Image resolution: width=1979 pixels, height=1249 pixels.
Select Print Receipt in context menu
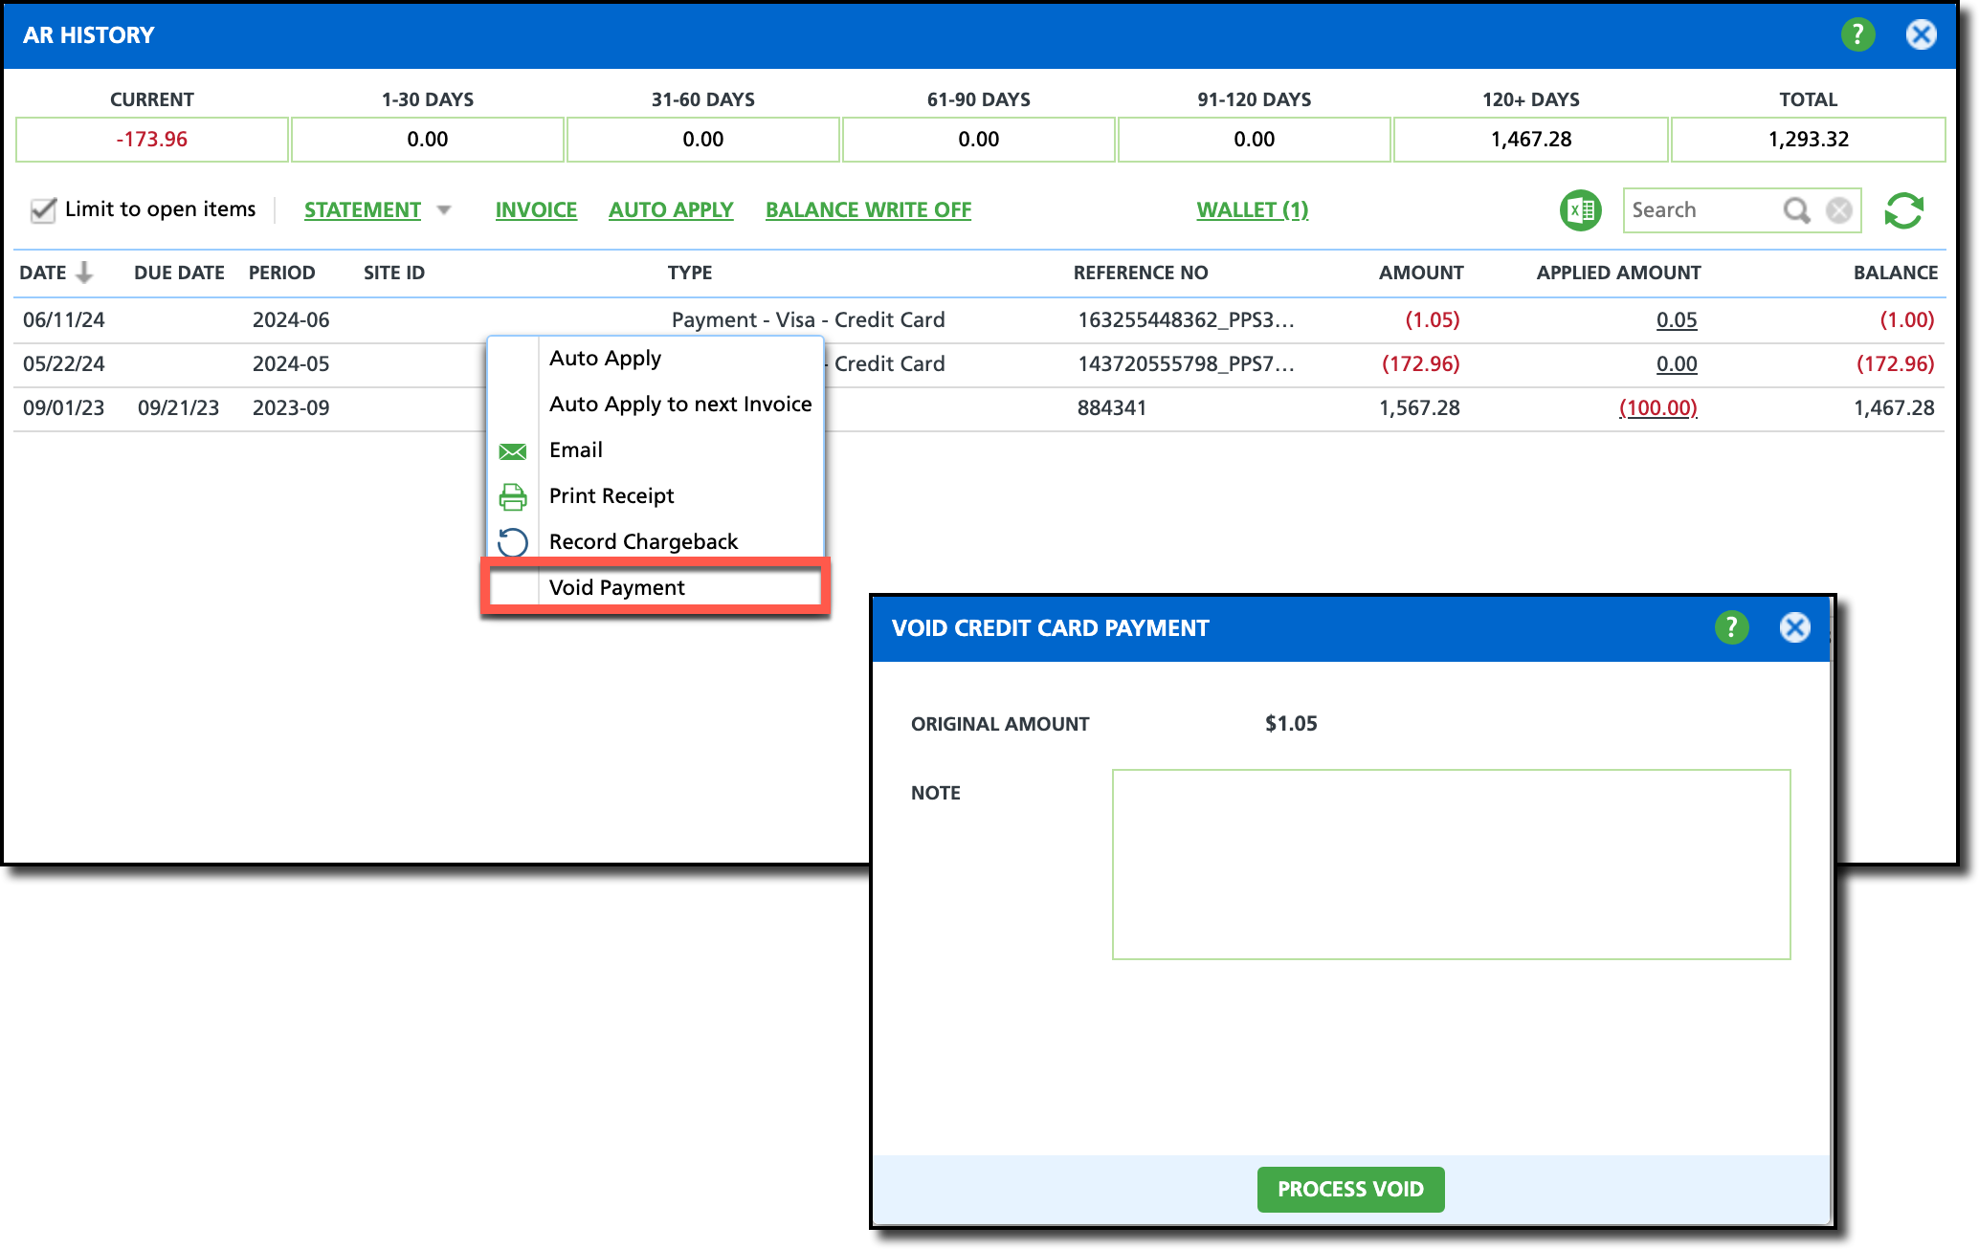[x=611, y=495]
